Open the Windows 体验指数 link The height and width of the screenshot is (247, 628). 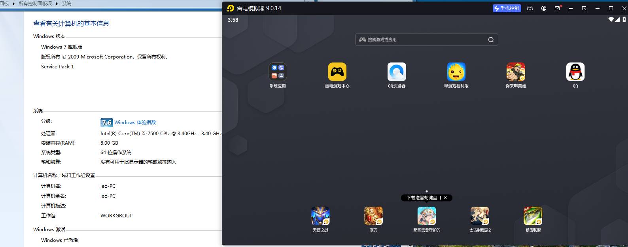(x=135, y=123)
